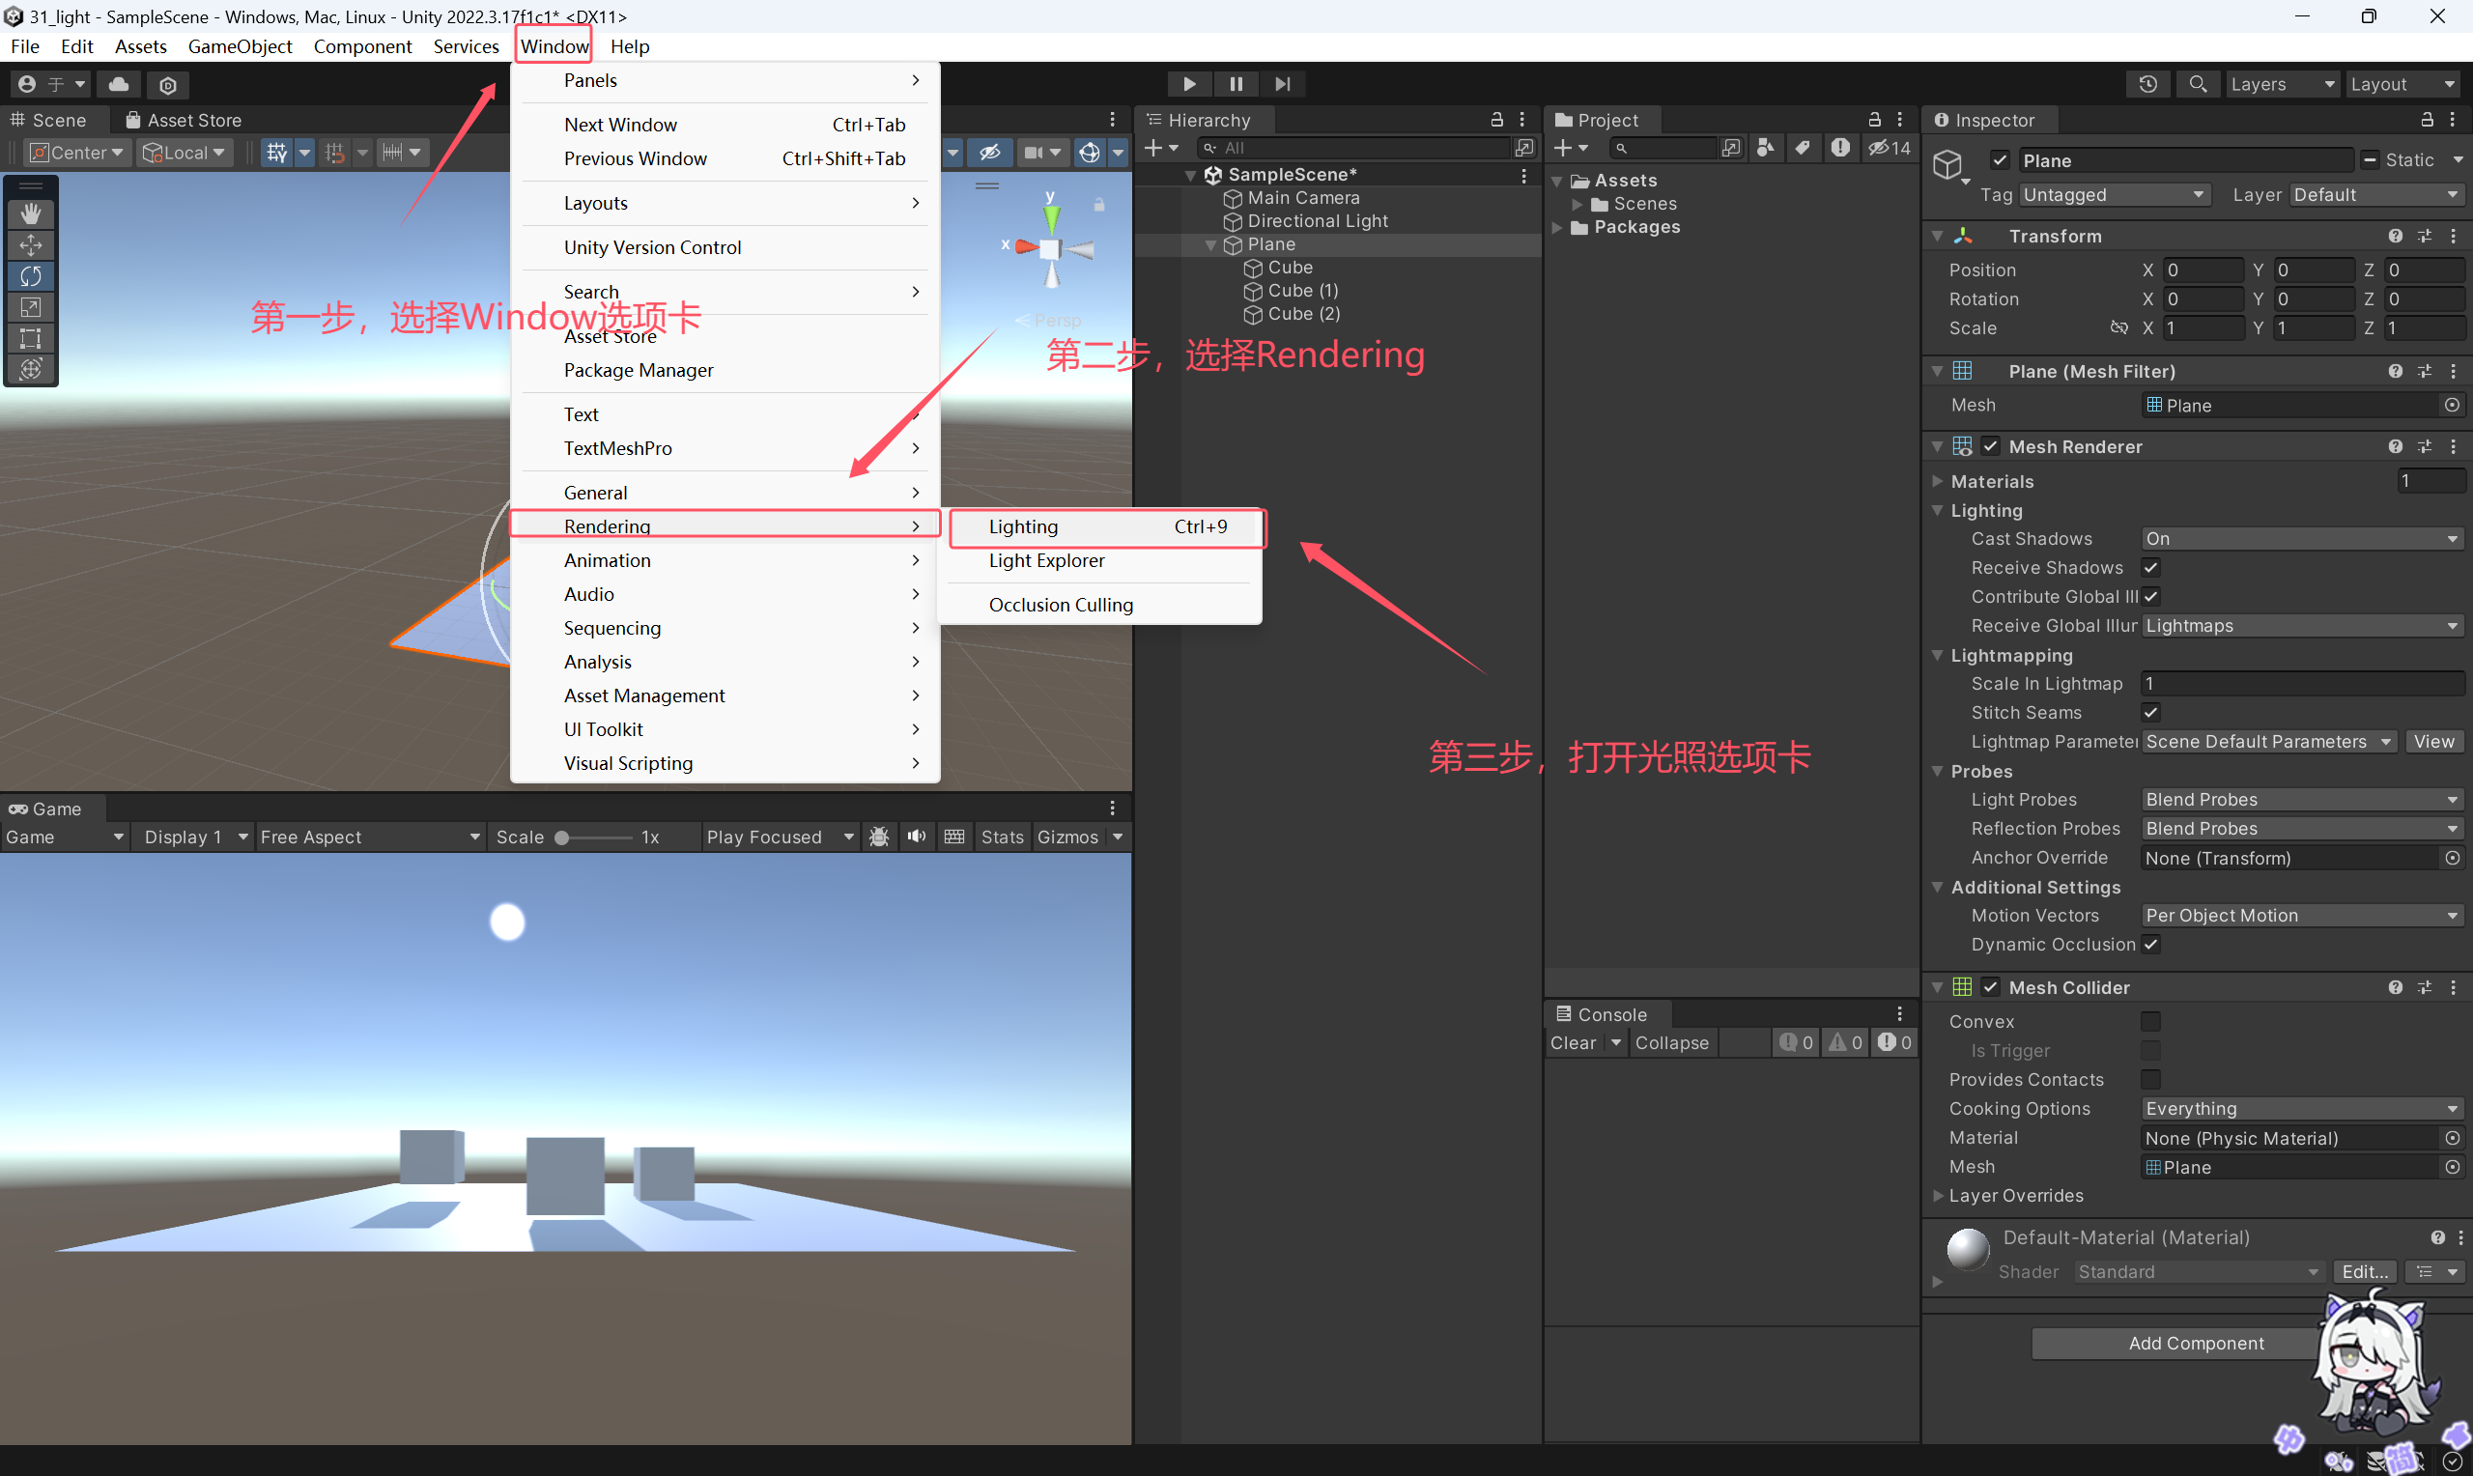Image resolution: width=2473 pixels, height=1476 pixels.
Task: Open the Motion Vectors dropdown
Action: click(x=2302, y=915)
